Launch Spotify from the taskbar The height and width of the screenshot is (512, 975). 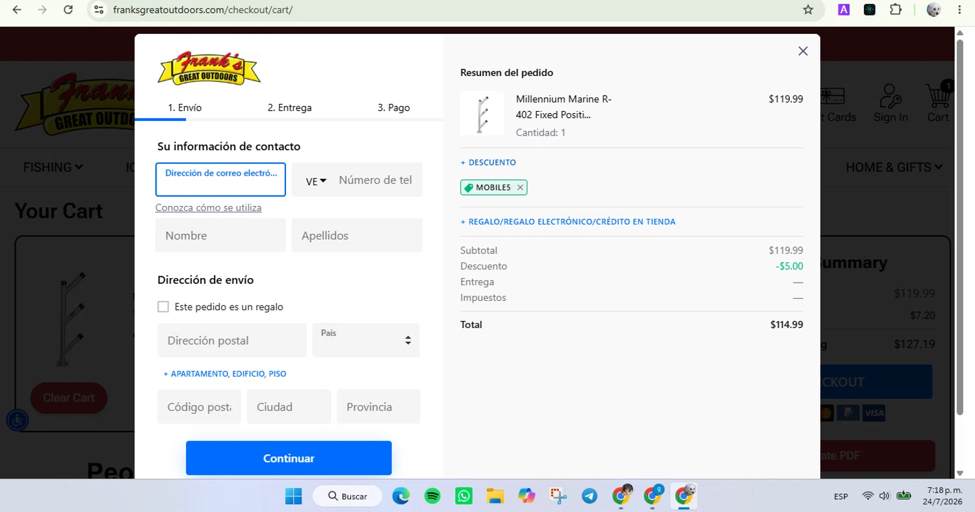(x=432, y=496)
